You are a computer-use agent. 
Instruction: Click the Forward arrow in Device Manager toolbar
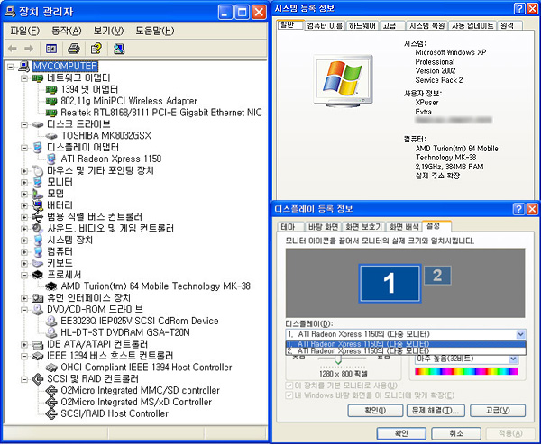coord(29,49)
